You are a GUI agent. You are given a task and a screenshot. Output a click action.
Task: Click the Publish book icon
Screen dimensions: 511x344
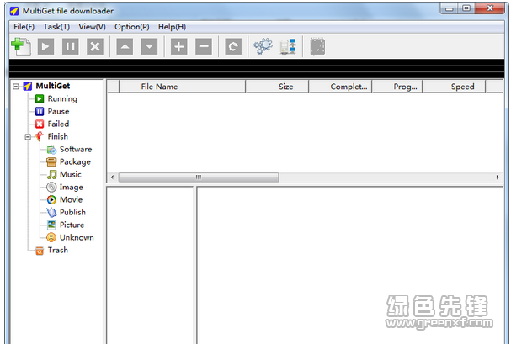[51, 212]
